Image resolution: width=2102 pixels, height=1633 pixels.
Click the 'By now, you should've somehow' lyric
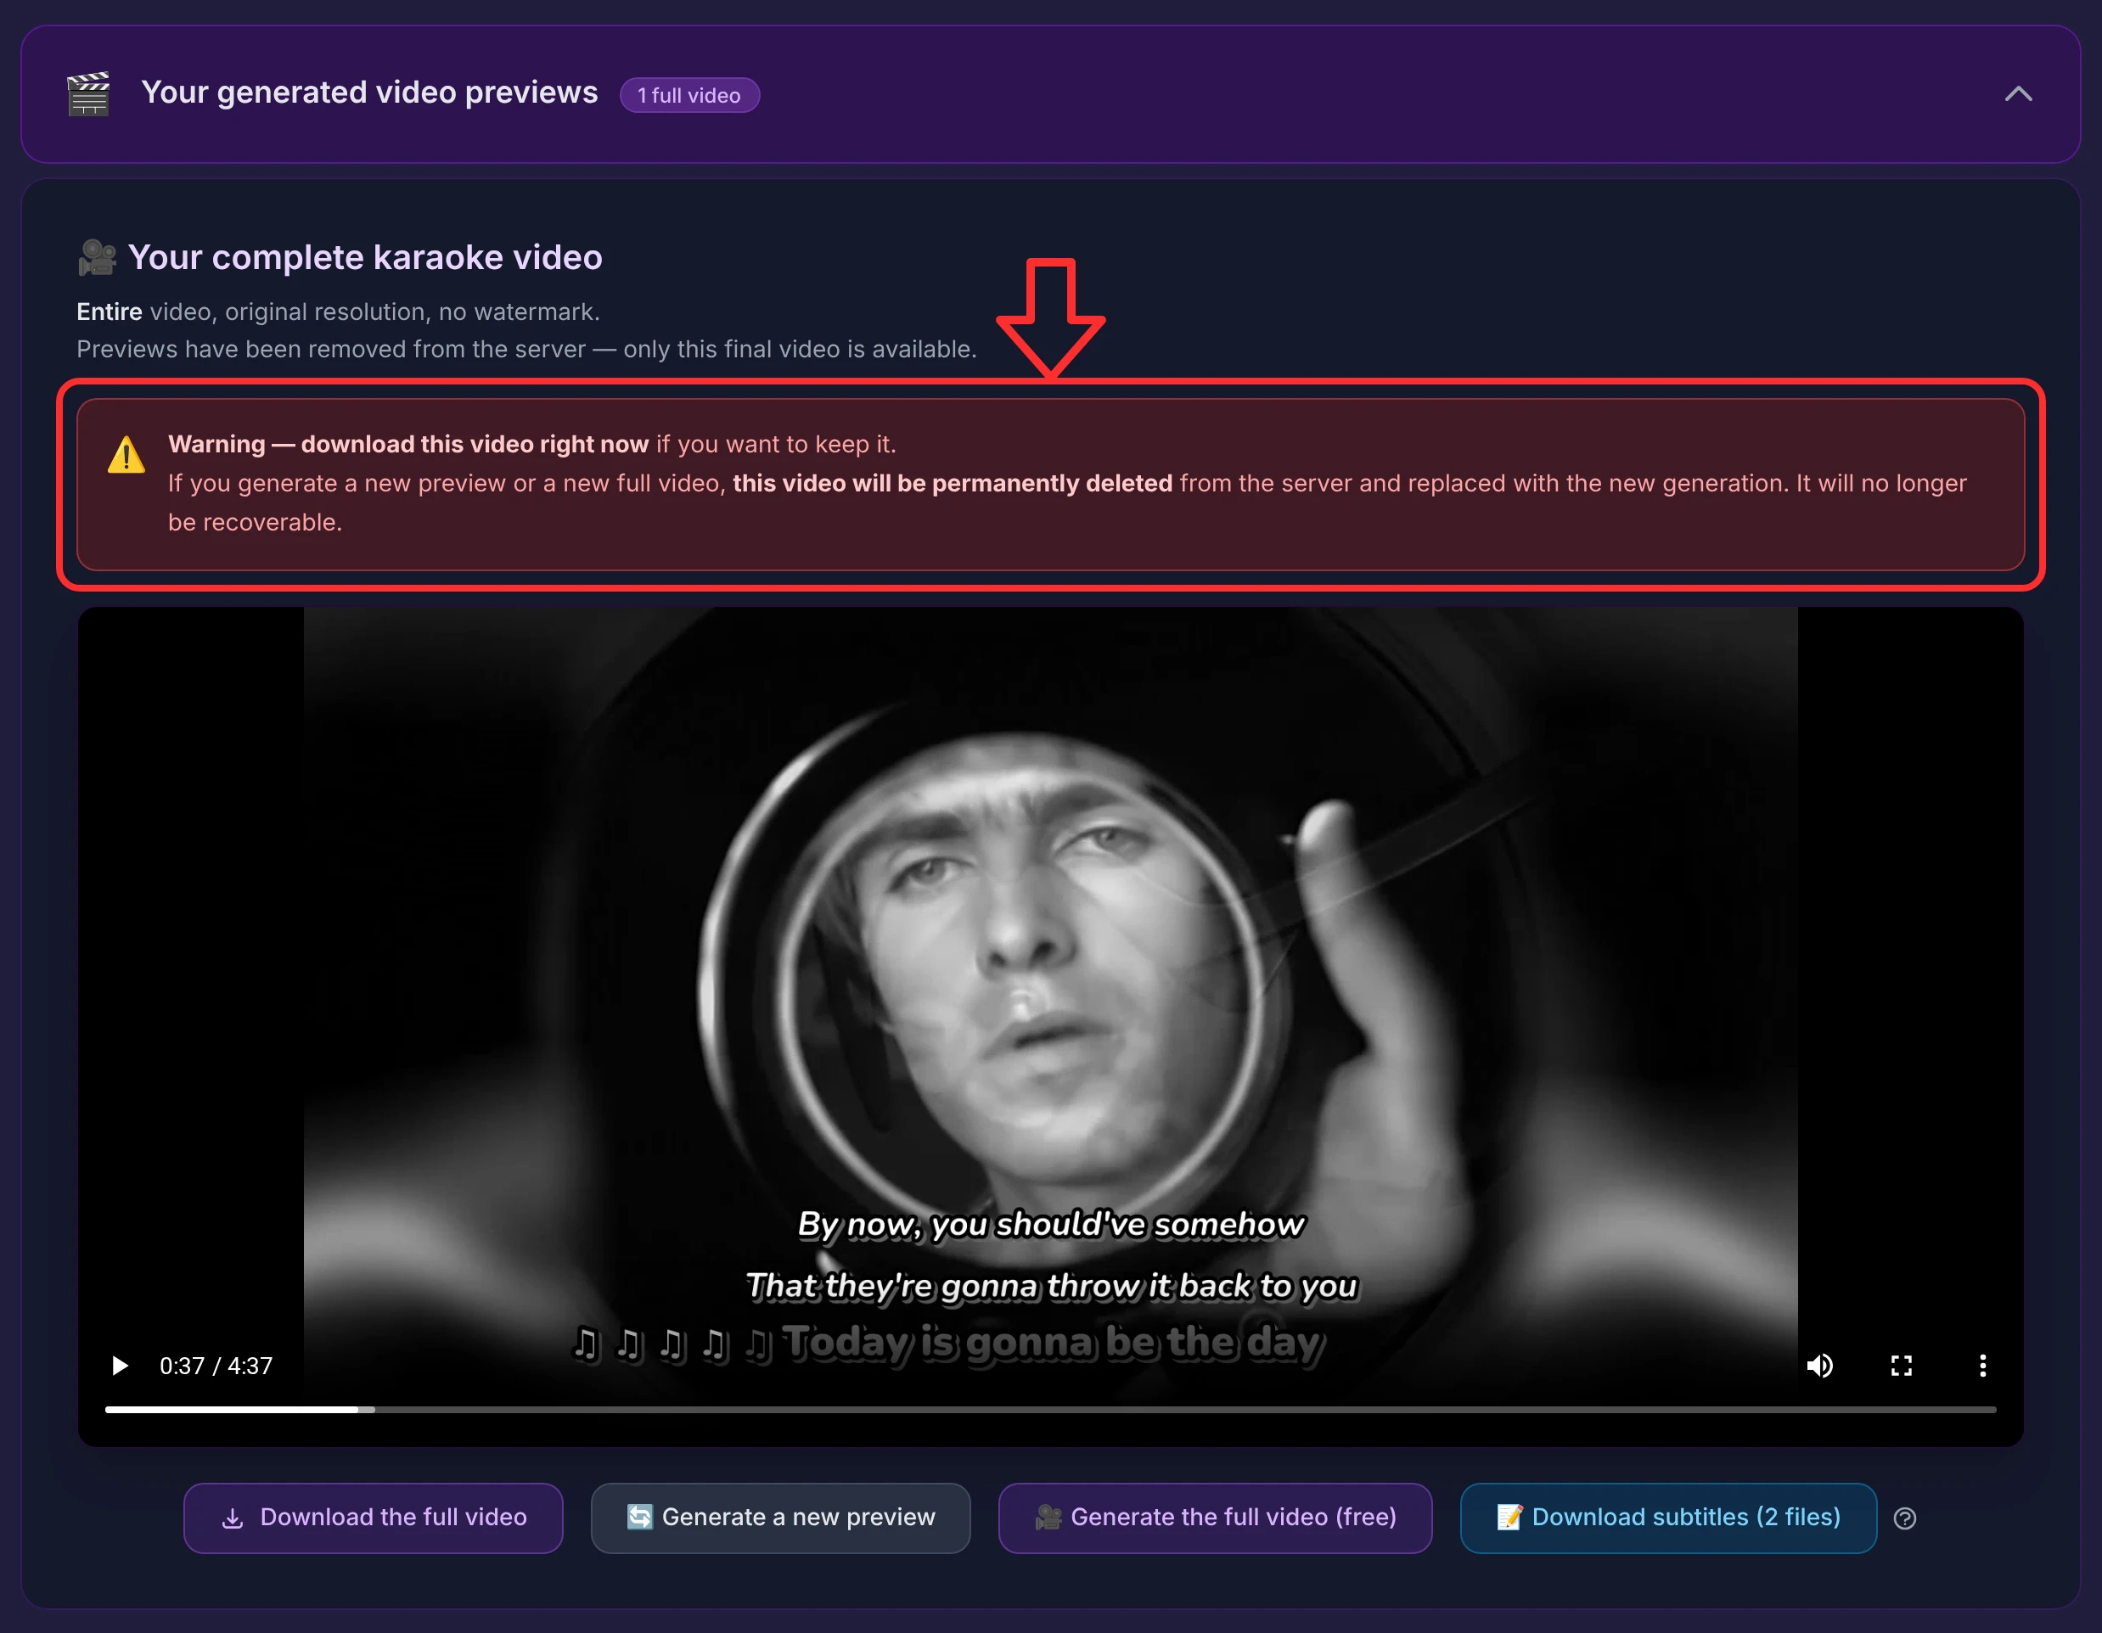[x=1051, y=1224]
